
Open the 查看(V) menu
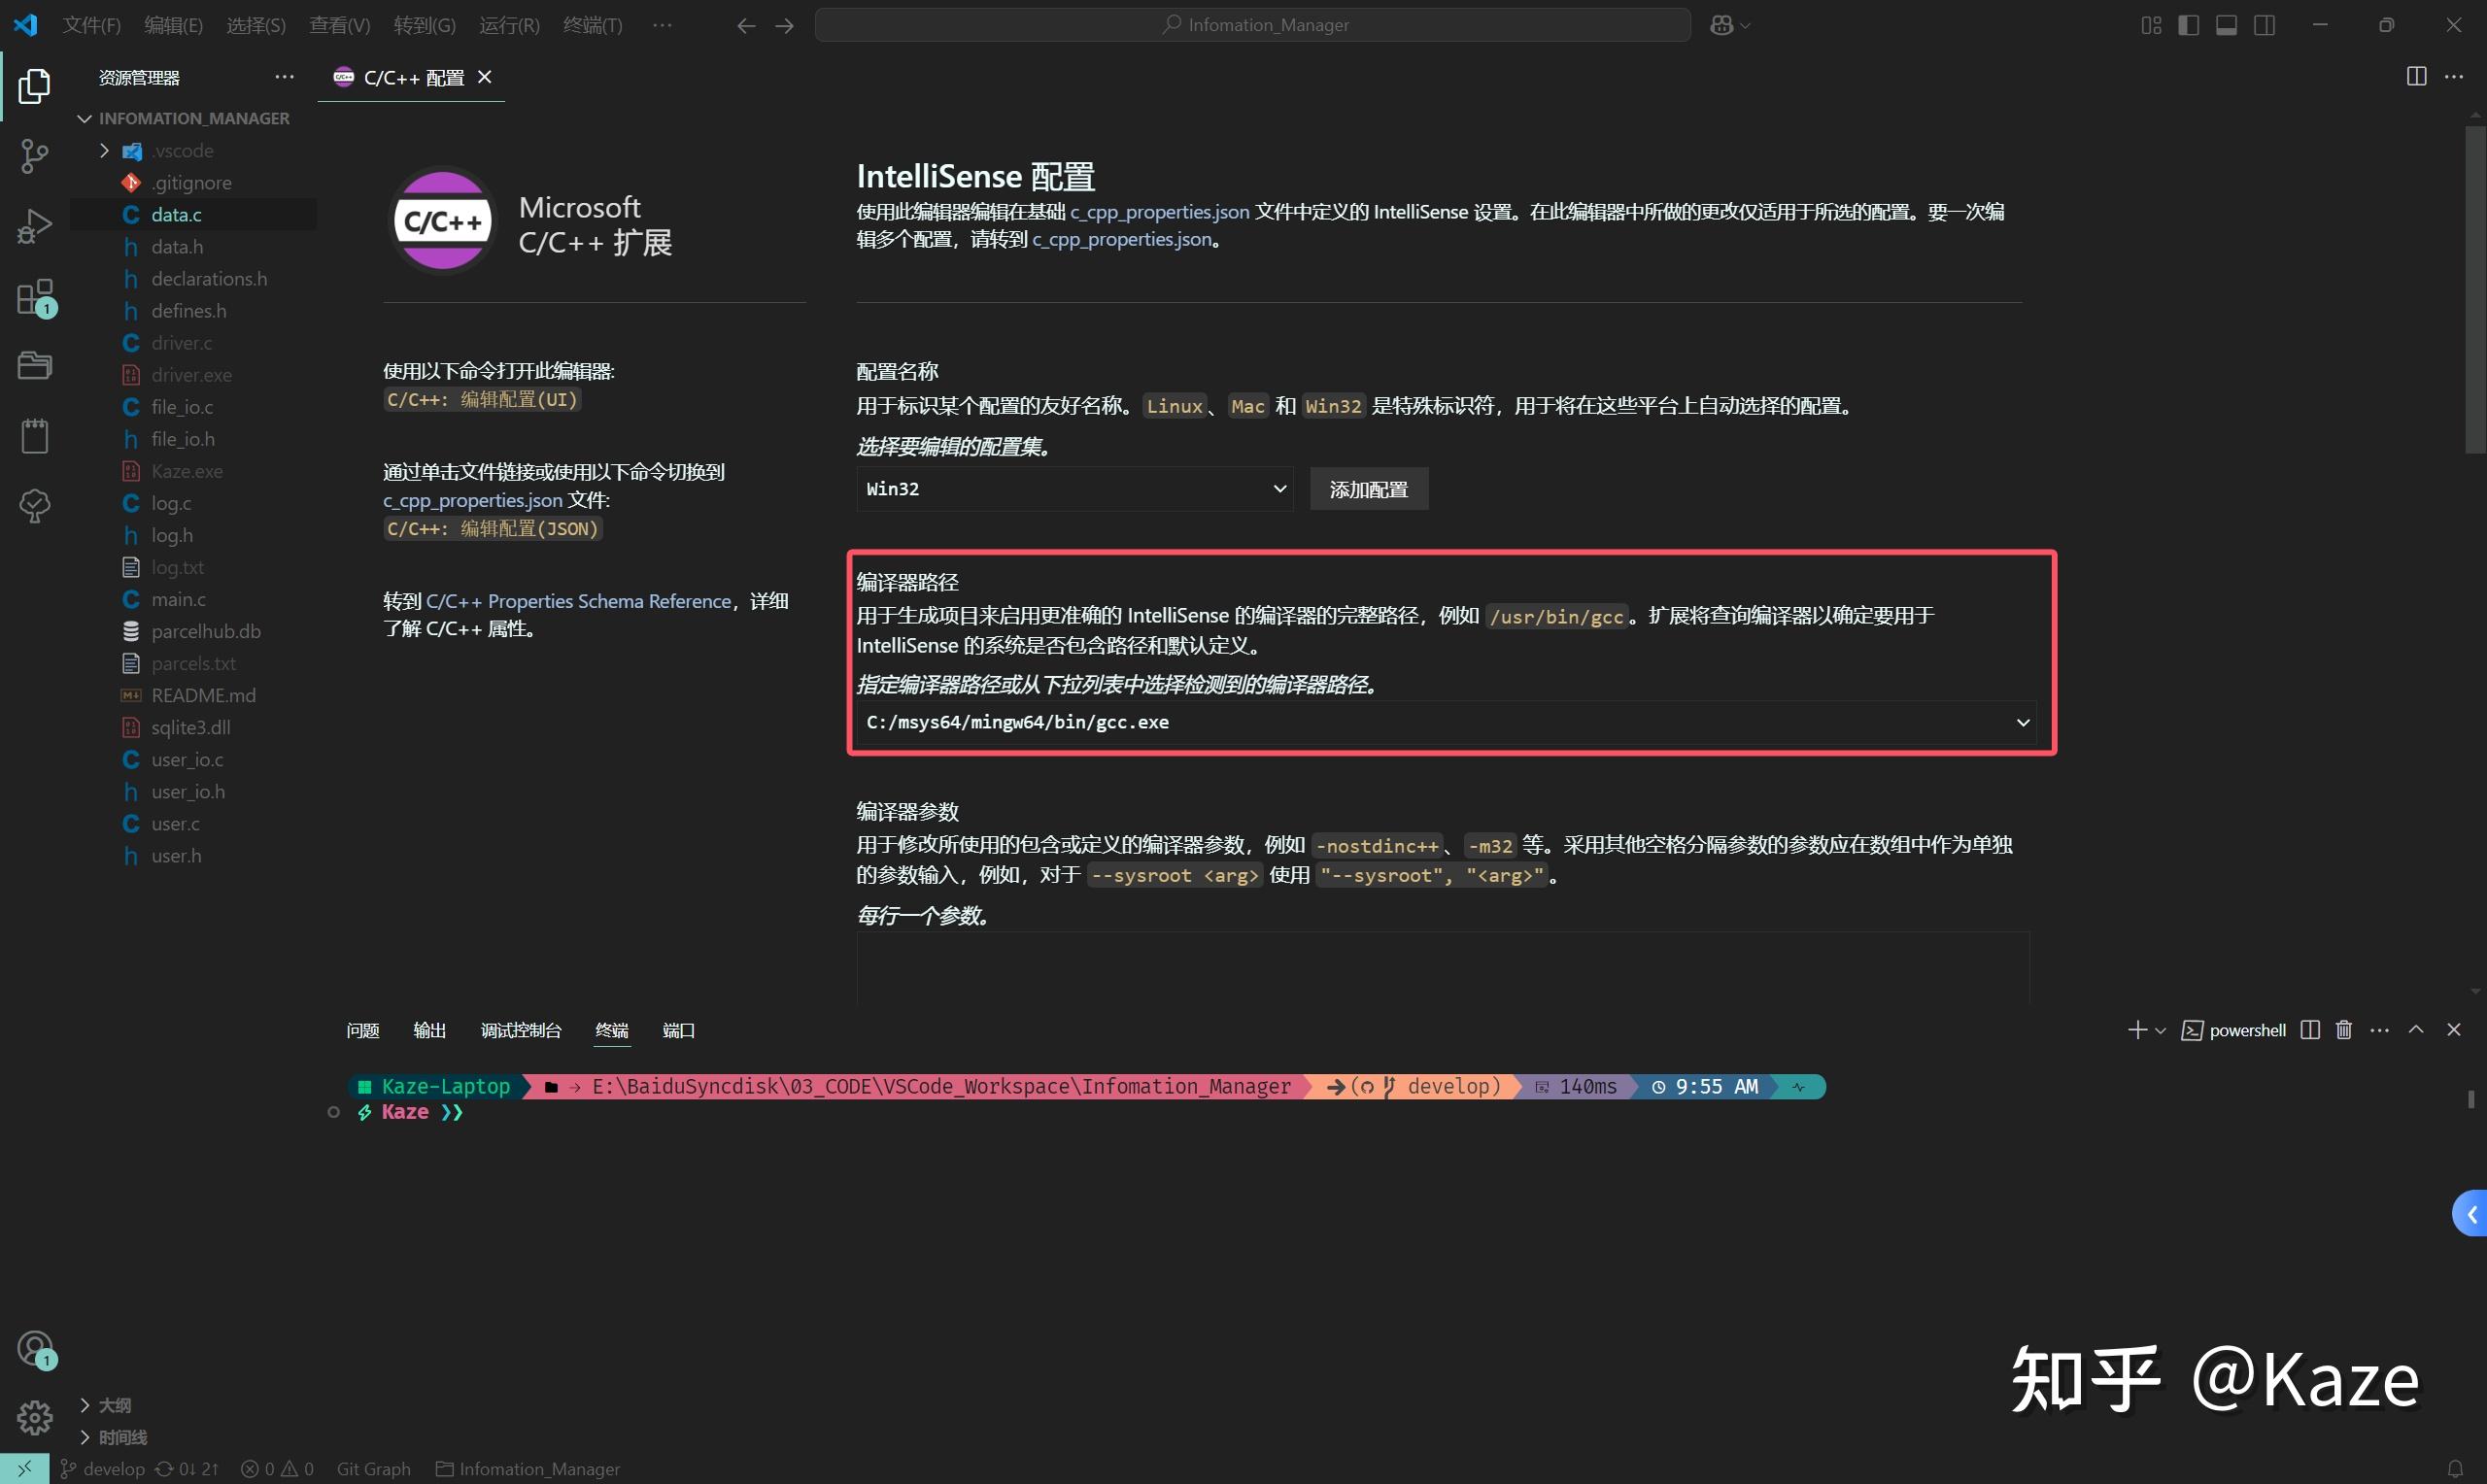point(340,25)
